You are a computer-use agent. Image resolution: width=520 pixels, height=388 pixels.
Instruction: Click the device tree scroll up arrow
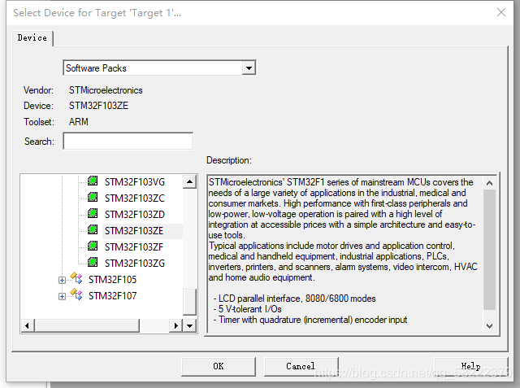tap(189, 181)
